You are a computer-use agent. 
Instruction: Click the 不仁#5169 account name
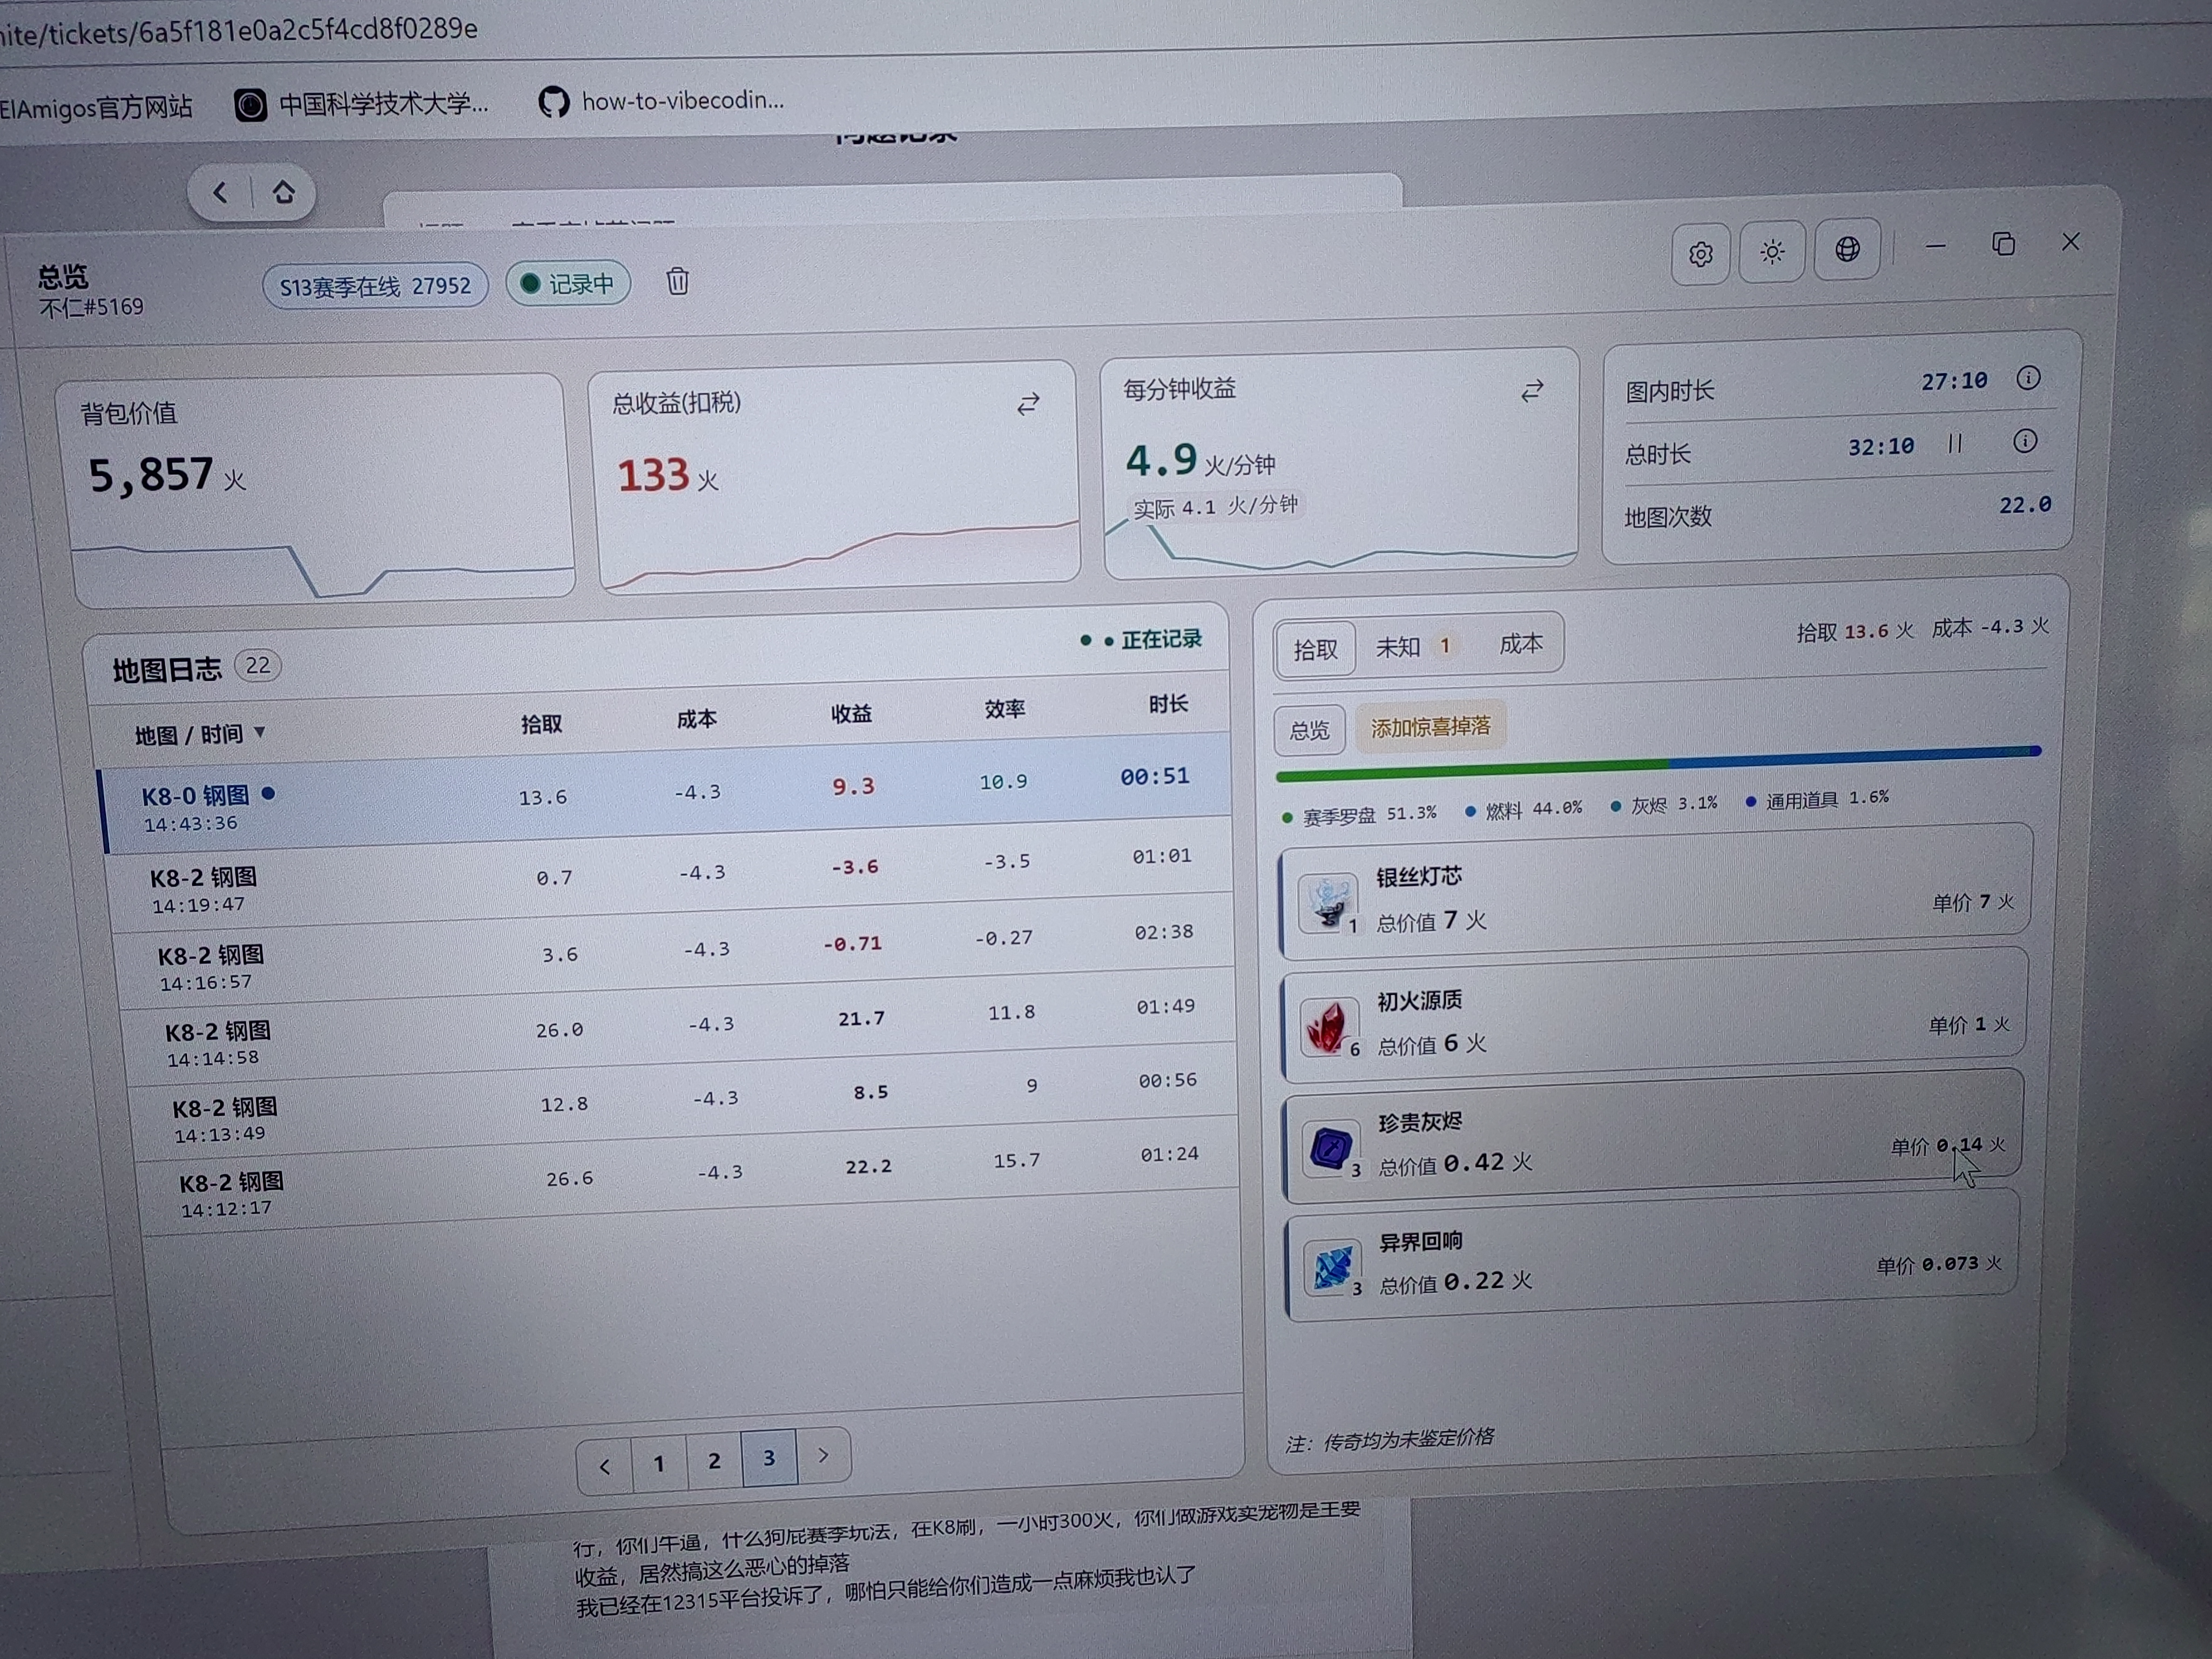click(92, 307)
